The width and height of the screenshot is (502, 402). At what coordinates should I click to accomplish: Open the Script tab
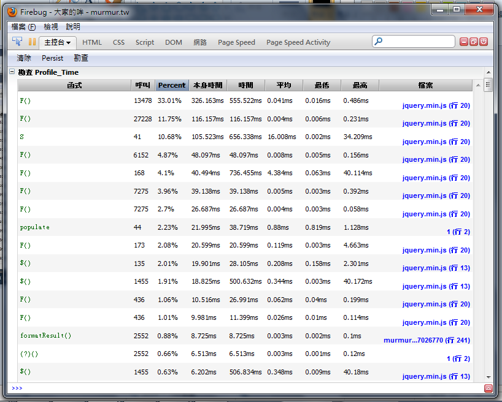(x=145, y=42)
